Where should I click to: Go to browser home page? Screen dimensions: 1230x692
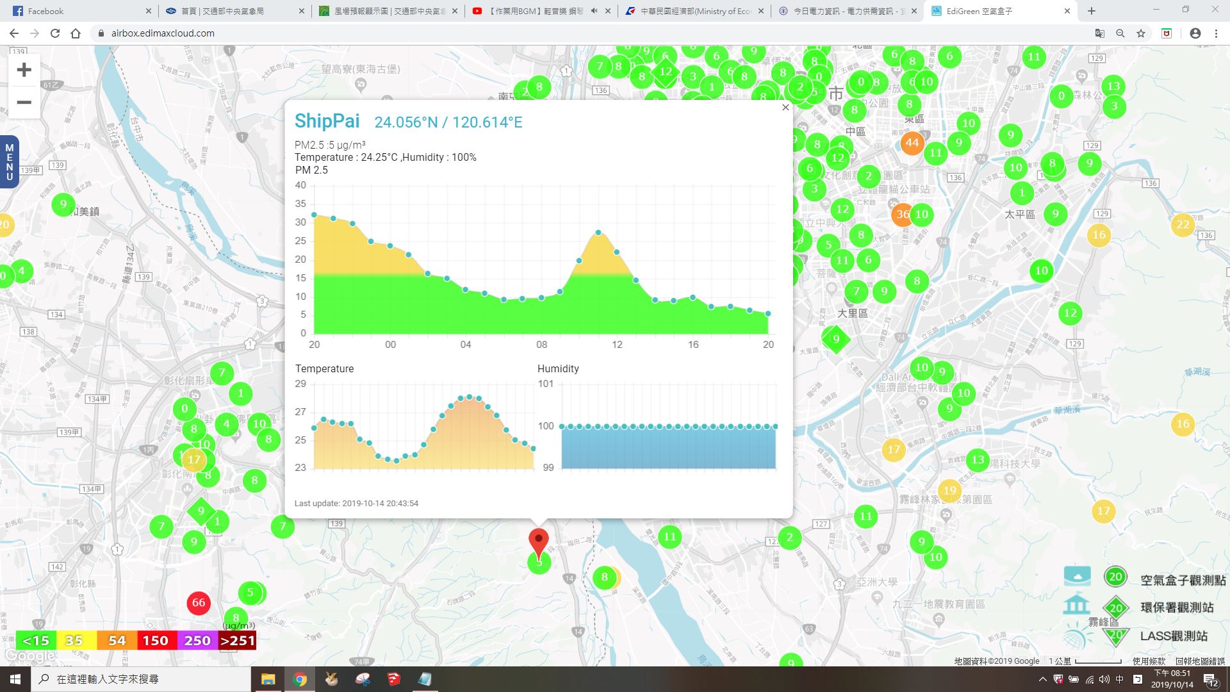coord(76,33)
